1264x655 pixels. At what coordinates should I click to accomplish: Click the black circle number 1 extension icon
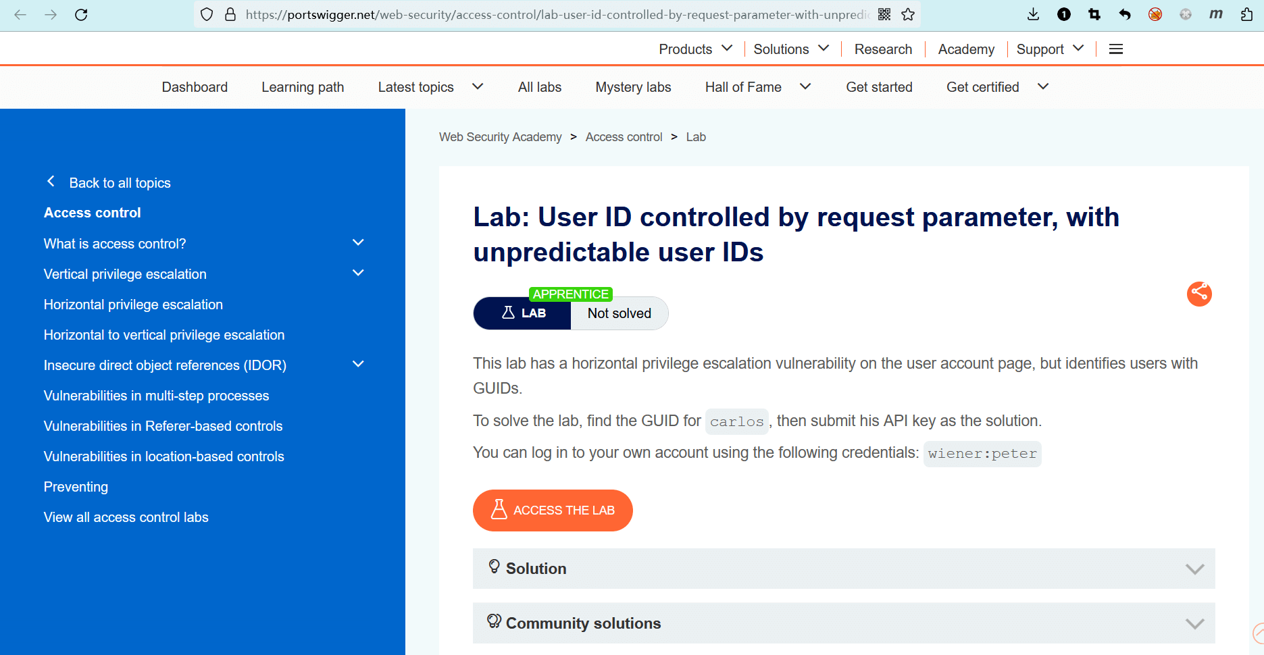tap(1064, 14)
